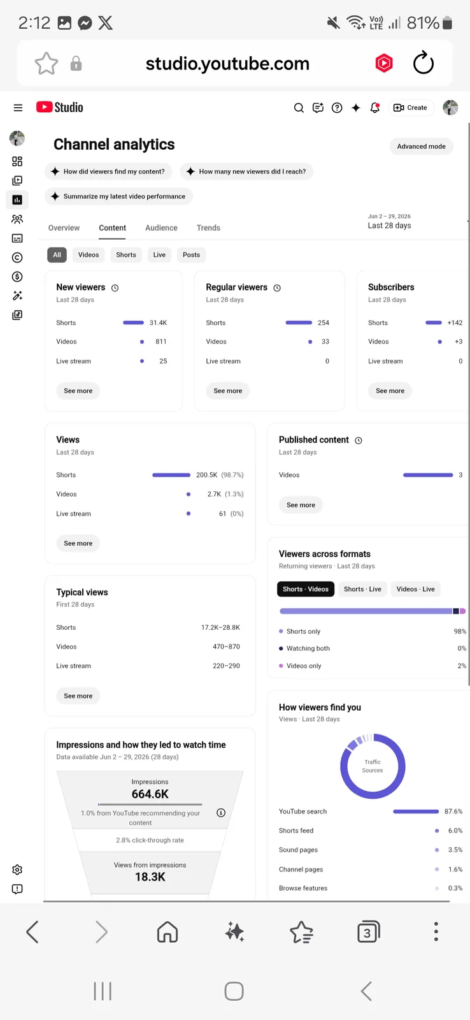The height and width of the screenshot is (1020, 470).
Task: Open the Create menu button
Action: [411, 108]
